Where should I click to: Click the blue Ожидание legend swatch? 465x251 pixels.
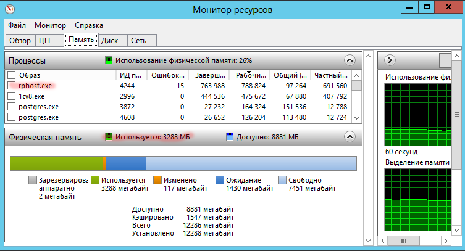(x=220, y=180)
